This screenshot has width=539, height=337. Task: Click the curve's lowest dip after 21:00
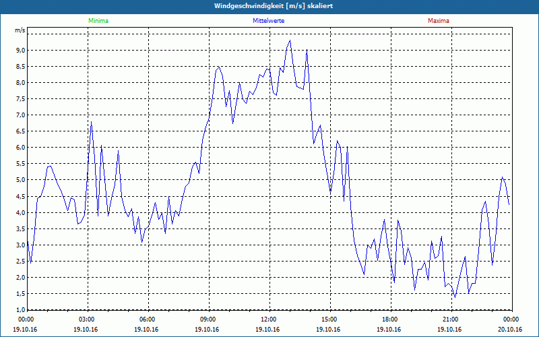(455, 297)
